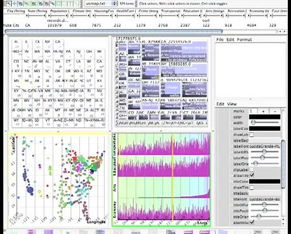
Task: Click the labelFont LucidaGrande field
Action: tap(264, 146)
